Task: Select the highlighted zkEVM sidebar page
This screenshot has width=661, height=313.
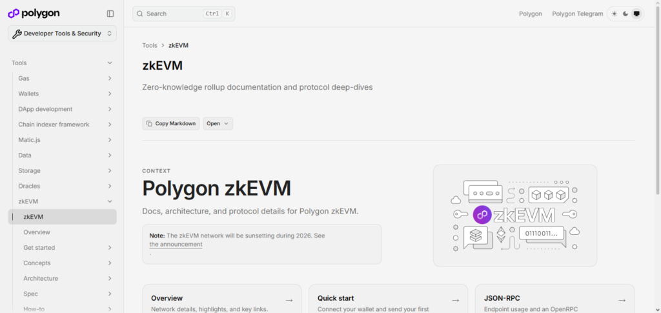Action: (63, 217)
